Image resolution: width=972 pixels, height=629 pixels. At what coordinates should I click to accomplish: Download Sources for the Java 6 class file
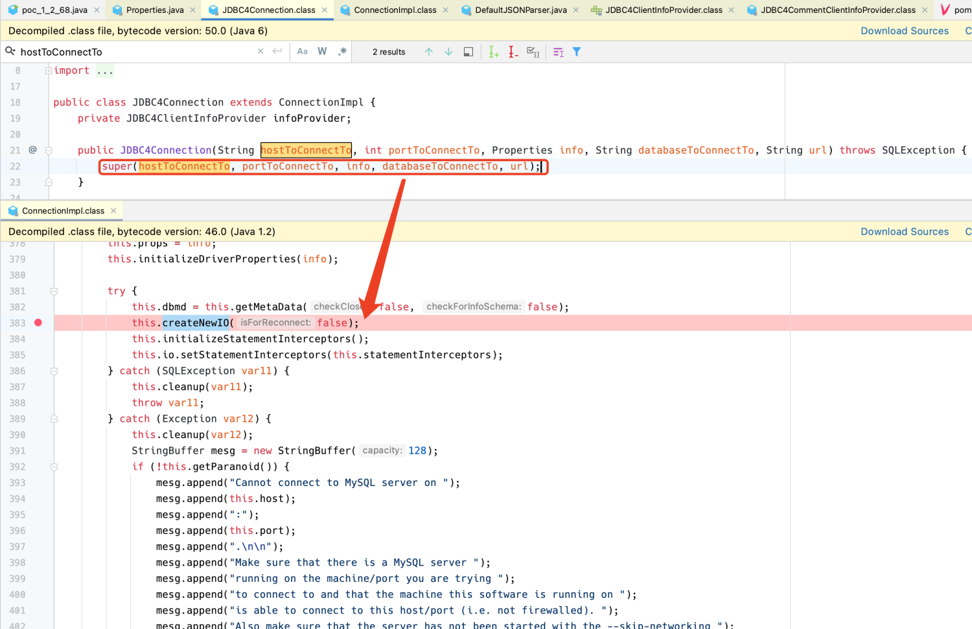click(x=905, y=31)
